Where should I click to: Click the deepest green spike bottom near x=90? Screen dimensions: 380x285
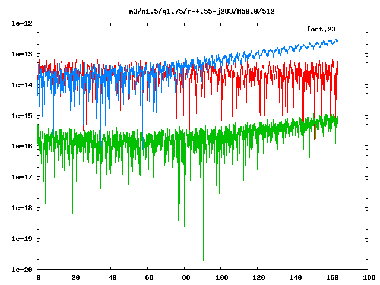pyautogui.click(x=203, y=261)
